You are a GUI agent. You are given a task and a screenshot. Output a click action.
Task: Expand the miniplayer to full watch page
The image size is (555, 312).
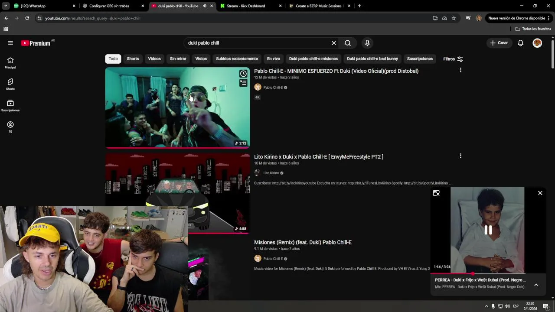[x=436, y=193]
